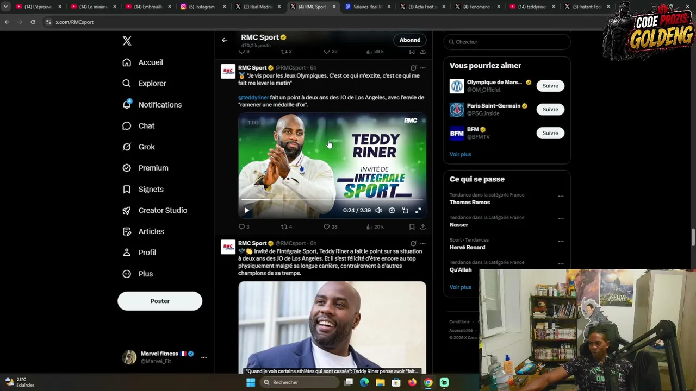The height and width of the screenshot is (391, 696).
Task: Open video playback speed 1.00 badge
Action: [x=253, y=123]
